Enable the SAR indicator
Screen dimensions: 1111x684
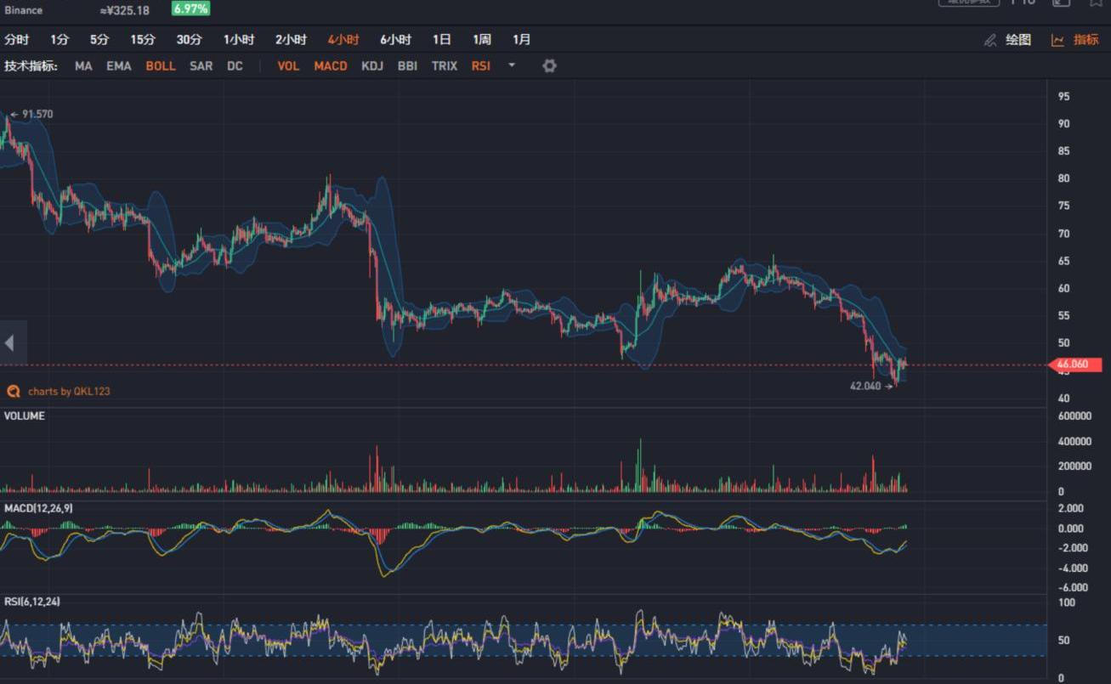pos(201,65)
